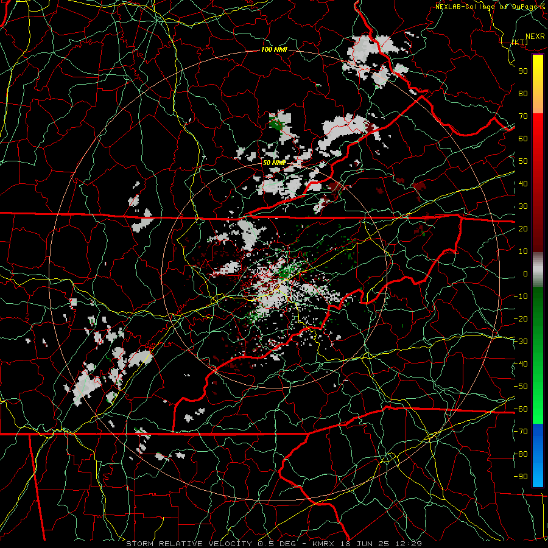Click the "100 NMI" range ring label
This screenshot has height=548, width=548.
pyautogui.click(x=274, y=50)
